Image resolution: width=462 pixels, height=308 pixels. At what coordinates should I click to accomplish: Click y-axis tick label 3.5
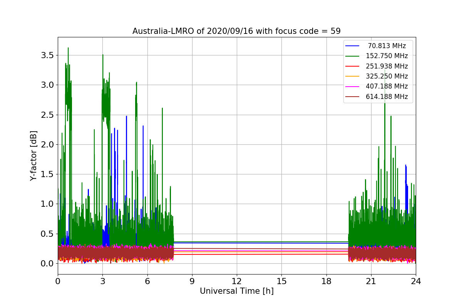coord(47,55)
